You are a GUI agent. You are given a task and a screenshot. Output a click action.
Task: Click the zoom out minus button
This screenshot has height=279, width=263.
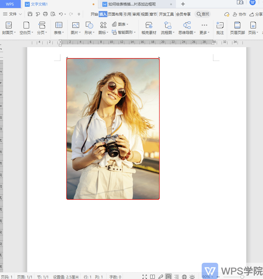[218, 277]
